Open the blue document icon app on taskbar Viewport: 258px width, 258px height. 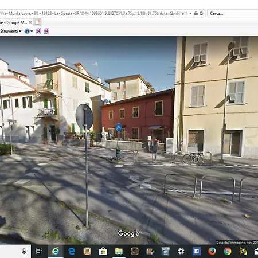(166, 251)
